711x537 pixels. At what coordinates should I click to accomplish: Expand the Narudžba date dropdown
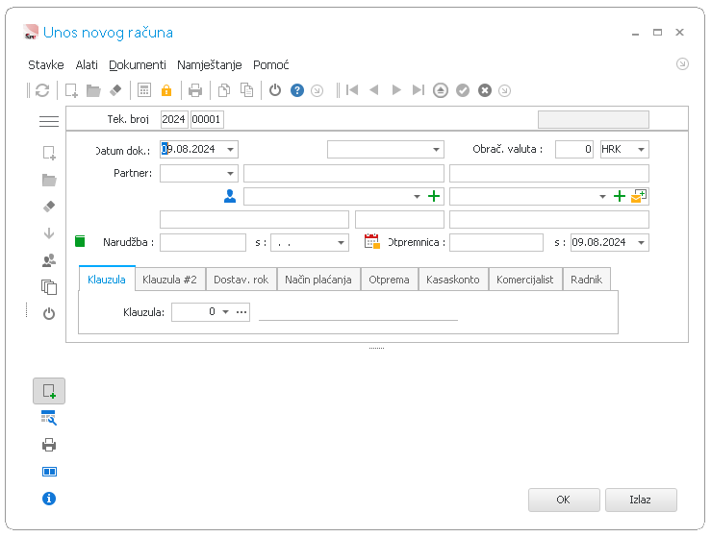pyautogui.click(x=341, y=243)
